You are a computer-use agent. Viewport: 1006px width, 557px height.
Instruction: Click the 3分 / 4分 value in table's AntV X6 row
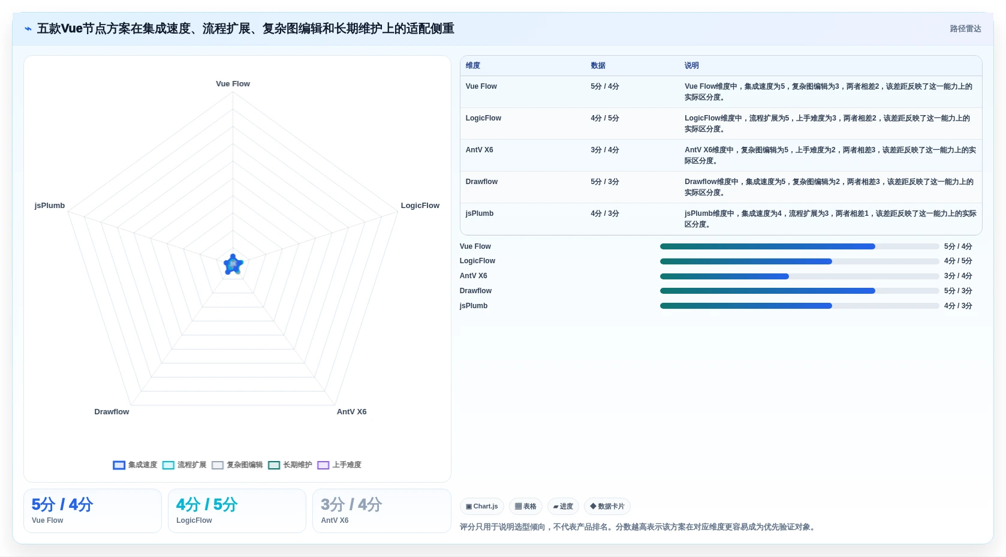coord(604,150)
